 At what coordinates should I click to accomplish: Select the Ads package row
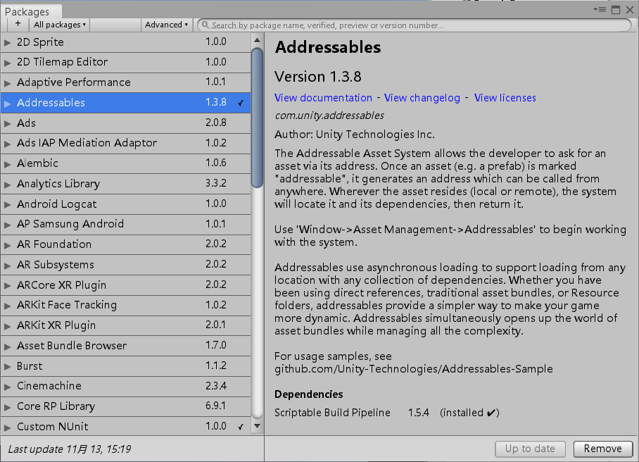tap(125, 123)
